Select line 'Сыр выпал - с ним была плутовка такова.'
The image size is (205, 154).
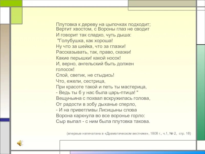[103, 121]
